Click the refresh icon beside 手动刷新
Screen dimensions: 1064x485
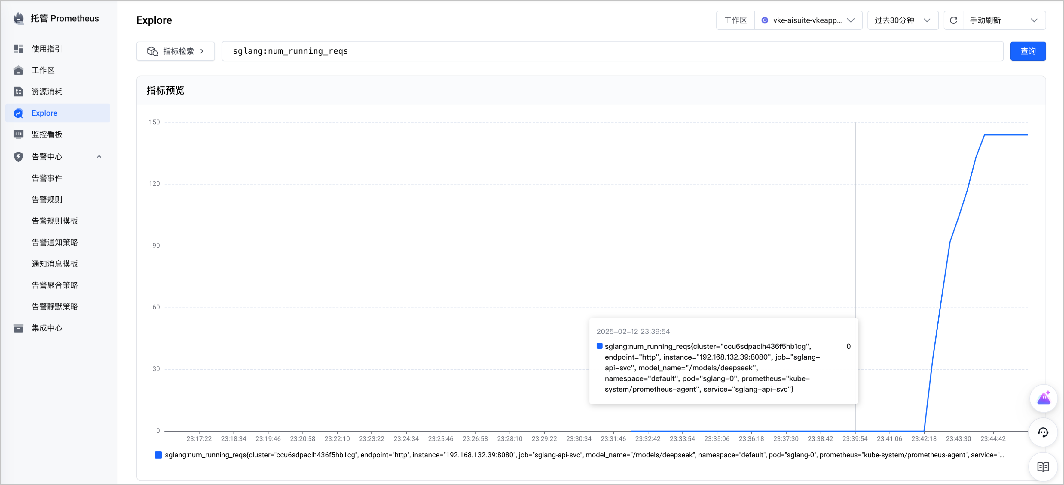[953, 20]
